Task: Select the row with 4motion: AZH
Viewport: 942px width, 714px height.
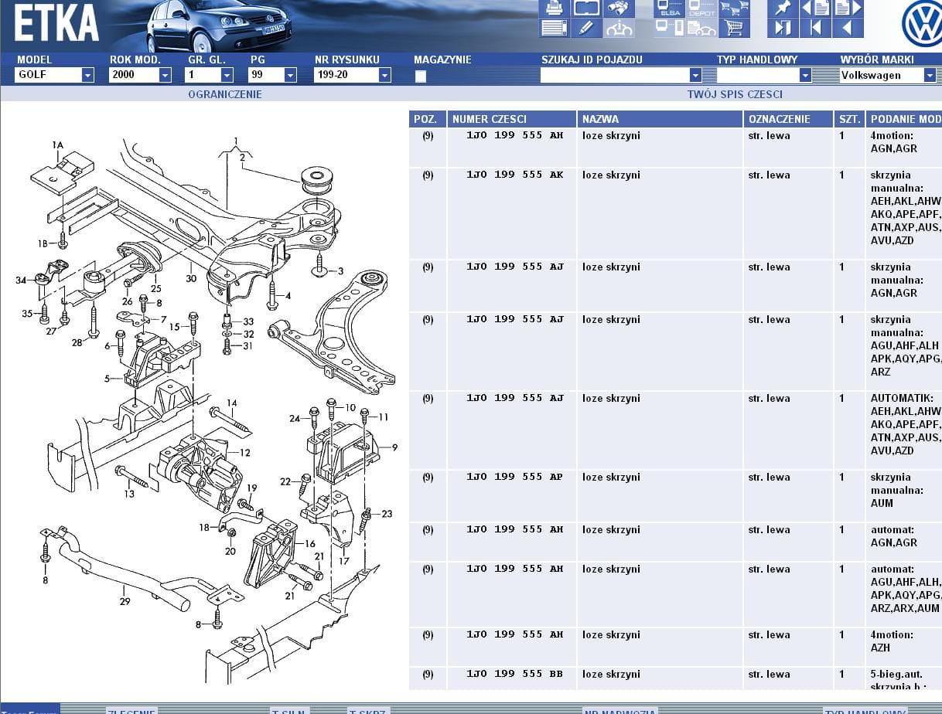Action: (x=675, y=647)
